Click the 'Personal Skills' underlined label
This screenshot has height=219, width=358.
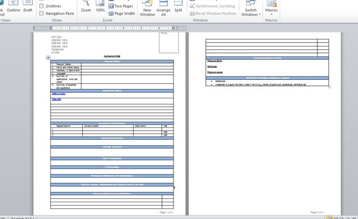tap(215, 61)
